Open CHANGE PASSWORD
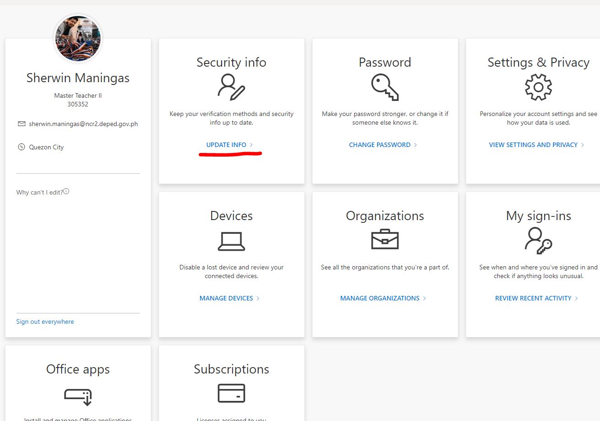The image size is (600, 421). pos(380,145)
